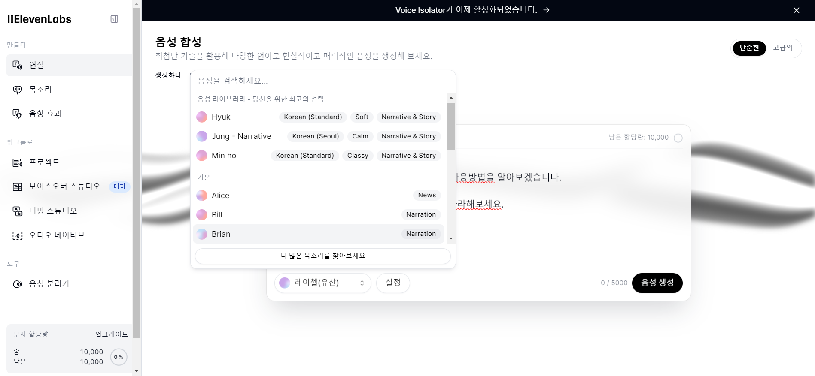The width and height of the screenshot is (815, 376).
Task: Switch to 단순한 simple mode
Action: [749, 48]
